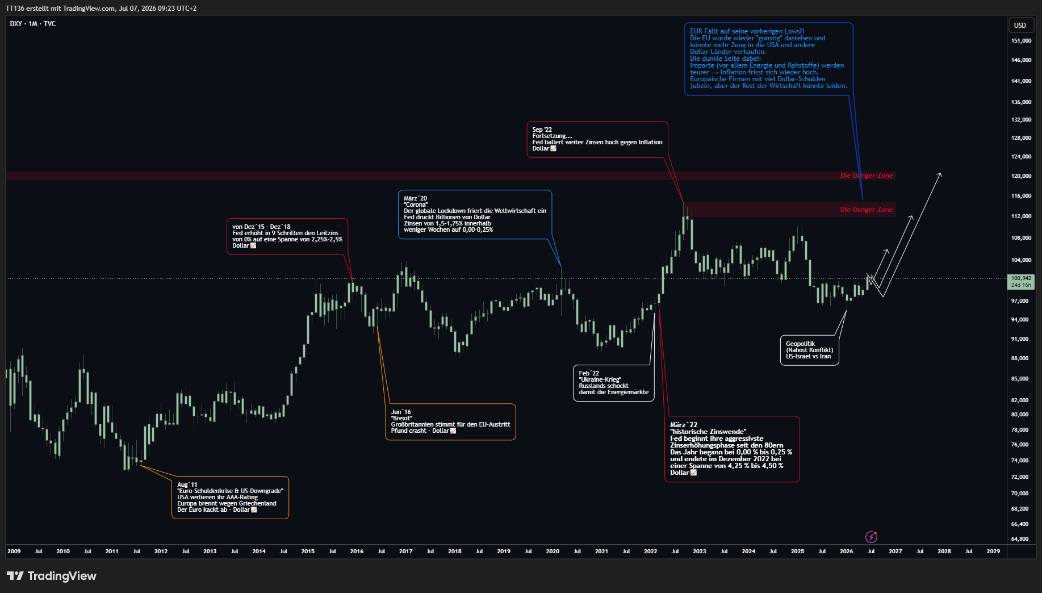The image size is (1042, 593).
Task: Click the header text 'TT136 erstellt mit TradingView.com'
Action: pos(61,9)
